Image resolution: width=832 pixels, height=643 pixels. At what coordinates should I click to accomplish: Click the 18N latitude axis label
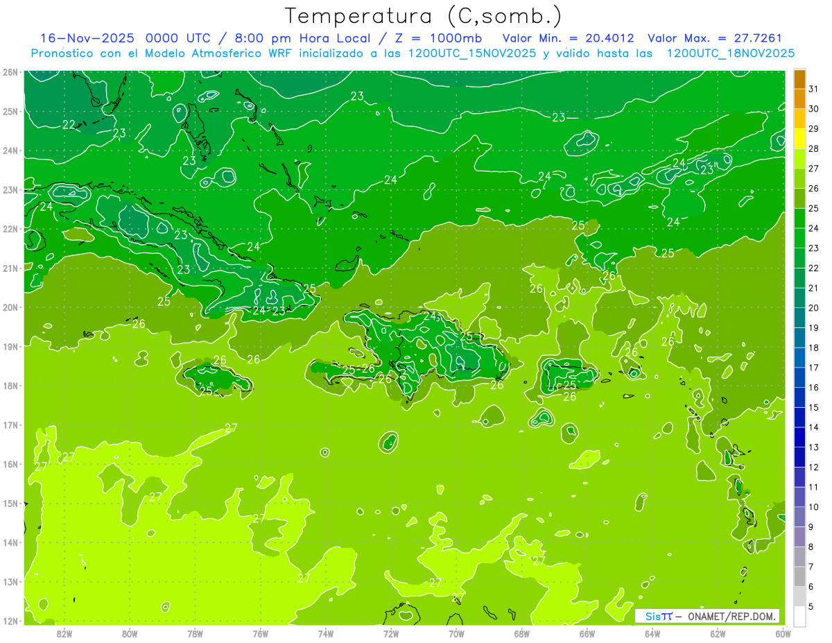click(x=10, y=386)
